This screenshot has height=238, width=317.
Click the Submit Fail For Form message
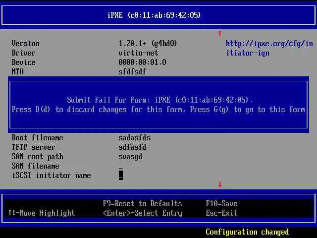click(x=159, y=100)
